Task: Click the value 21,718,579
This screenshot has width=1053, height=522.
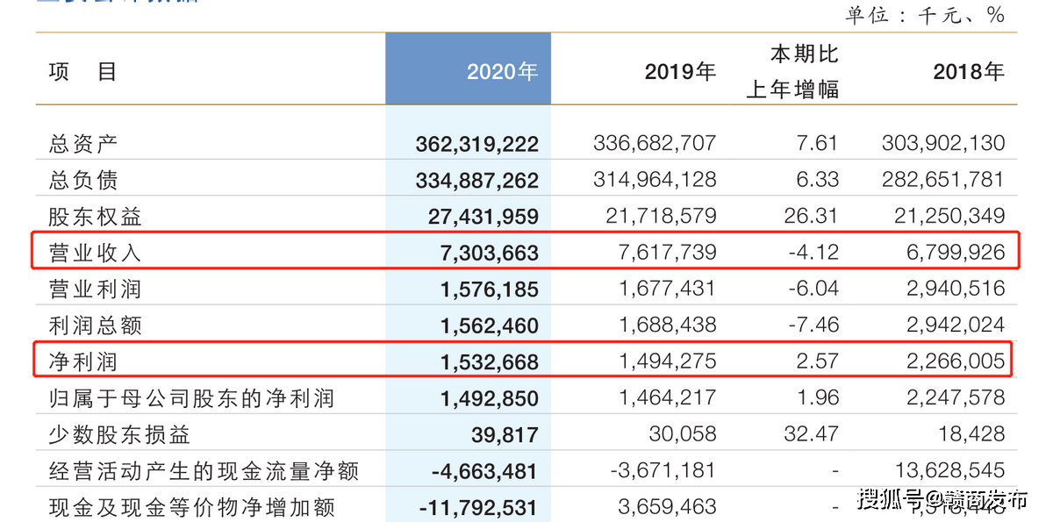Action: [x=661, y=215]
